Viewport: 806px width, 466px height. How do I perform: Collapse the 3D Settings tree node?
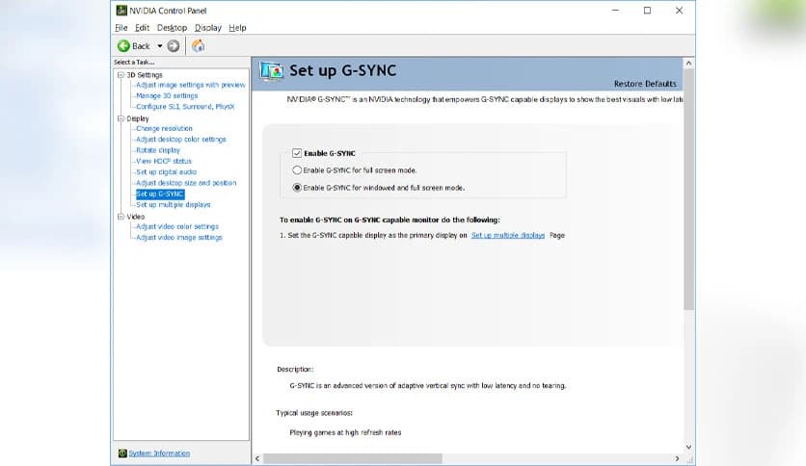(x=121, y=74)
